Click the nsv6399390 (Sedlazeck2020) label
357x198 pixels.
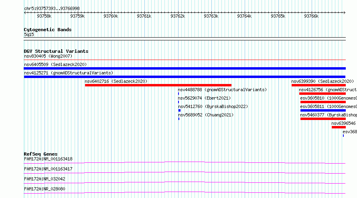click(323, 81)
